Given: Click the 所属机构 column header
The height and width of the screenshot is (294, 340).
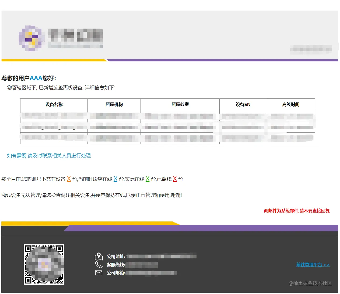Looking at the screenshot, I should point(114,104).
